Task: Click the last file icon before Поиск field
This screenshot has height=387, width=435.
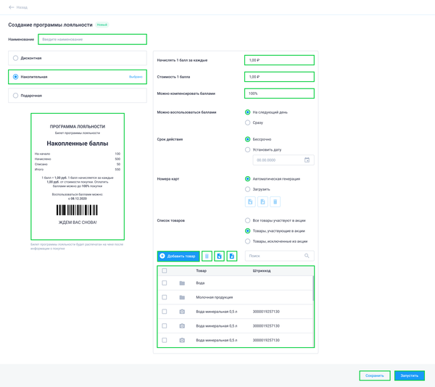Action: click(x=232, y=256)
